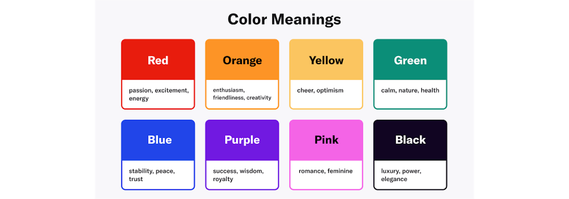The width and height of the screenshot is (569, 199).
Task: Pick the Yellow color header block
Action: (x=326, y=60)
